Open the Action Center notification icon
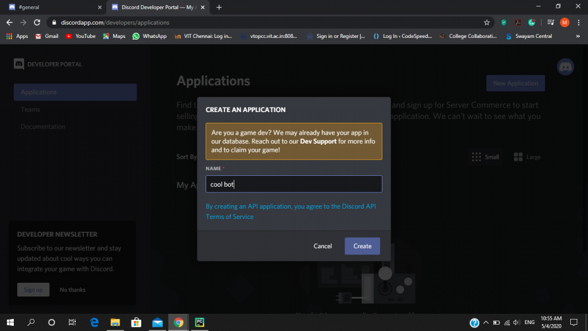Screen dimensions: 588x331 574,322
